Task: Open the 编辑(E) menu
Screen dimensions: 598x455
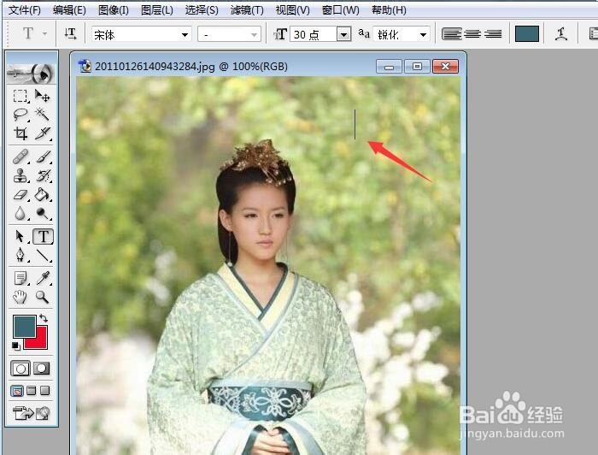Action: (x=69, y=10)
